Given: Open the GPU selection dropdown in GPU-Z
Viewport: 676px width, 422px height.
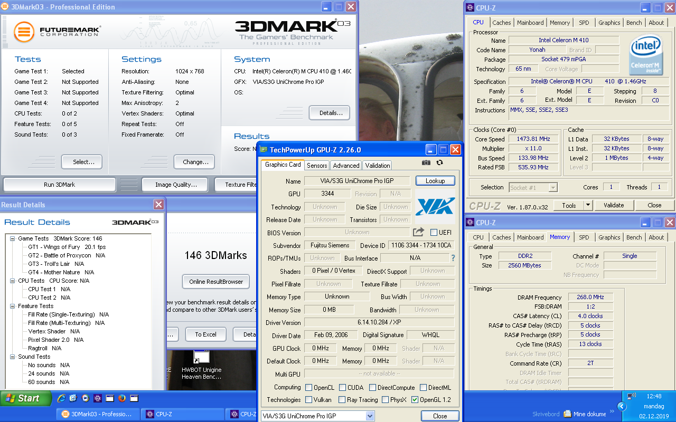Looking at the screenshot, I should [370, 416].
